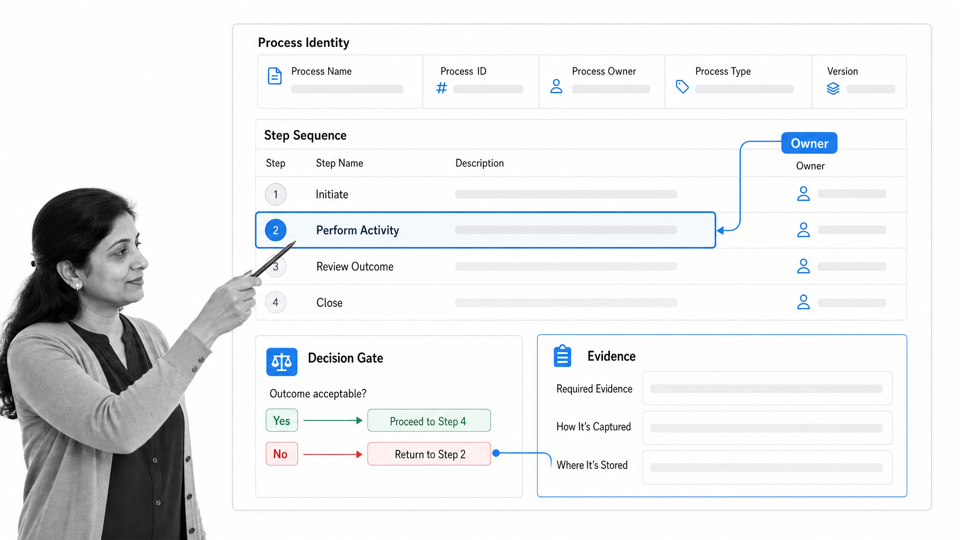Click the Perform Activity description placeholder
The image size is (960, 540).
click(566, 230)
